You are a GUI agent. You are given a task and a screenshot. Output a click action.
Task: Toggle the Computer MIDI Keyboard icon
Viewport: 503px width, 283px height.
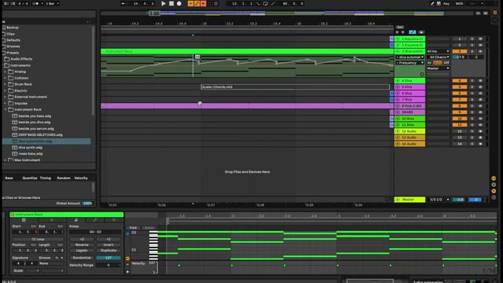coord(439,3)
